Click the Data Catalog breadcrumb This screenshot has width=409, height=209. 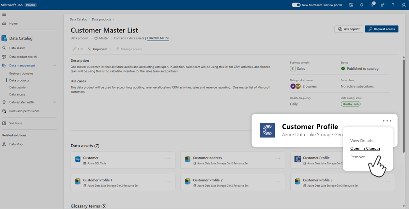78,19
